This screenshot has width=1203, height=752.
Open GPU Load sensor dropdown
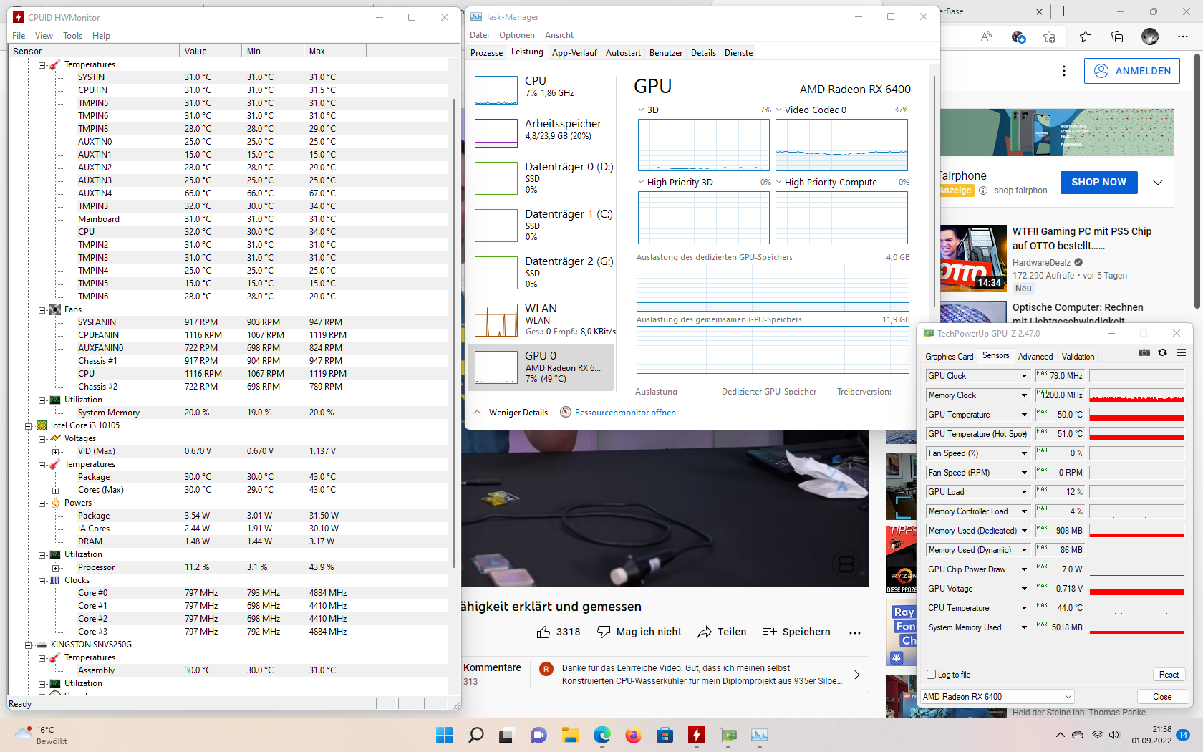1024,492
